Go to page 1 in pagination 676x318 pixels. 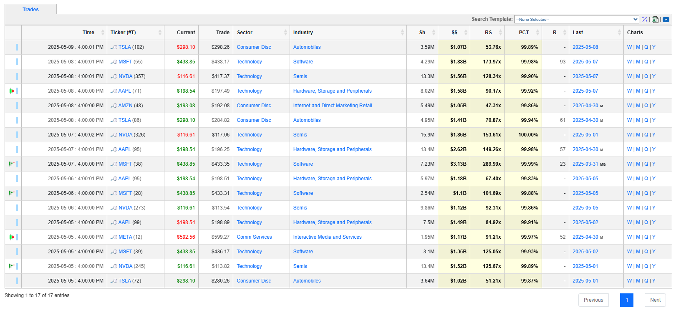[x=626, y=300]
